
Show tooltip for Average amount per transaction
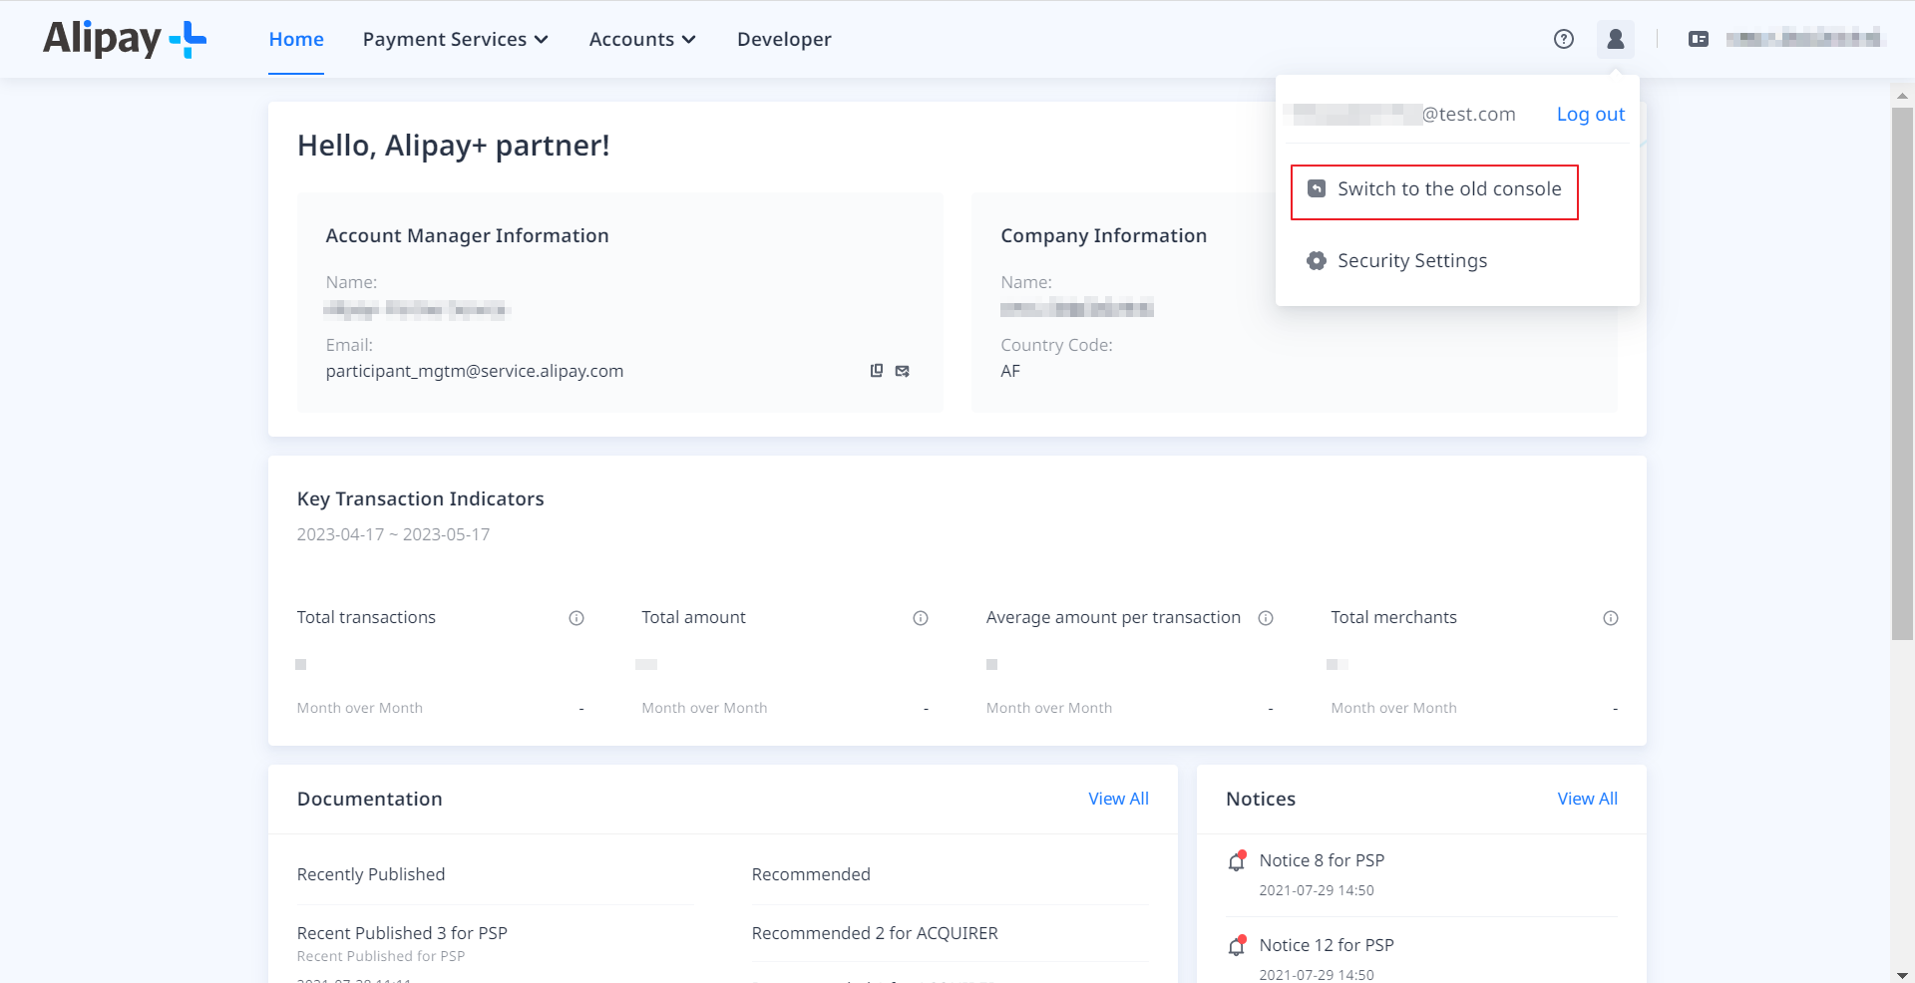(x=1266, y=618)
